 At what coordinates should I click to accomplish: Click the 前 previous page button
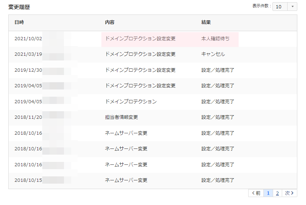[256, 193]
